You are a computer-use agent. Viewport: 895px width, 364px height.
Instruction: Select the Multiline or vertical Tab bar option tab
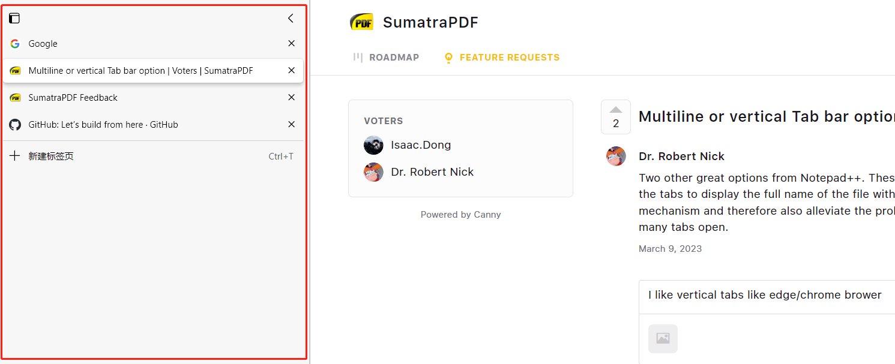(153, 71)
